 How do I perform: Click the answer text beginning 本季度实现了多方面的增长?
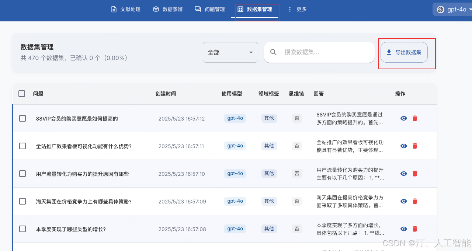350,229
